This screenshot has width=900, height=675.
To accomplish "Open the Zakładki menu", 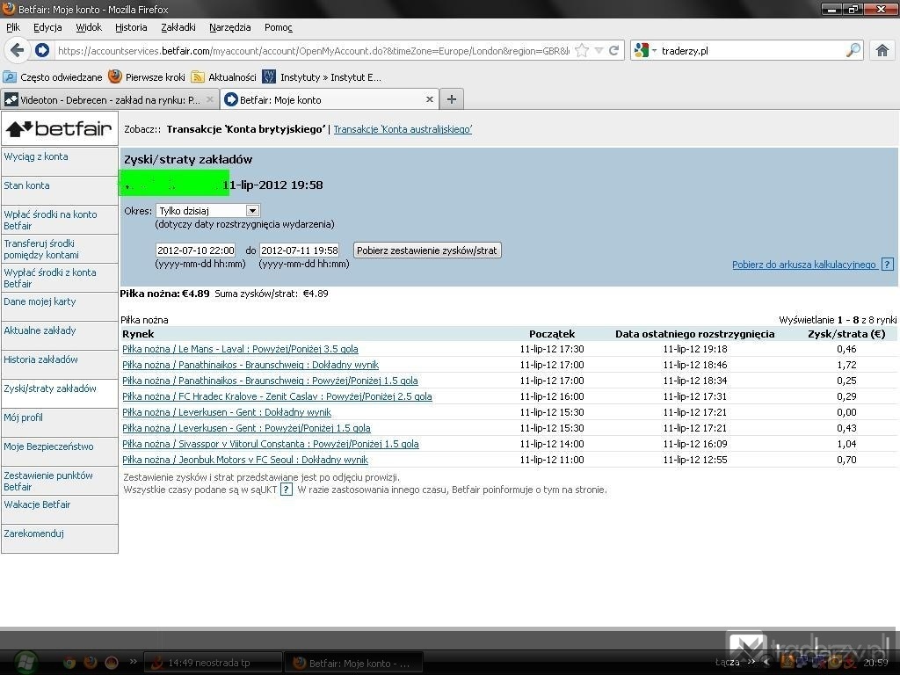I will [178, 27].
